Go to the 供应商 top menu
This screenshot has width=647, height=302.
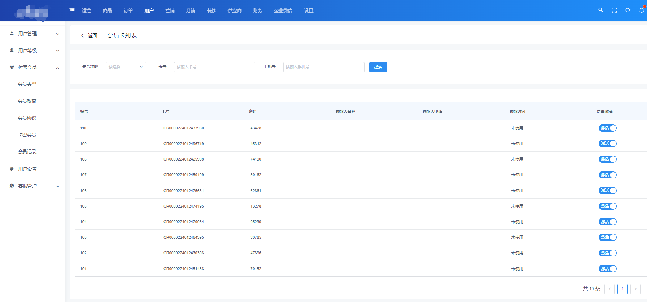(x=235, y=10)
